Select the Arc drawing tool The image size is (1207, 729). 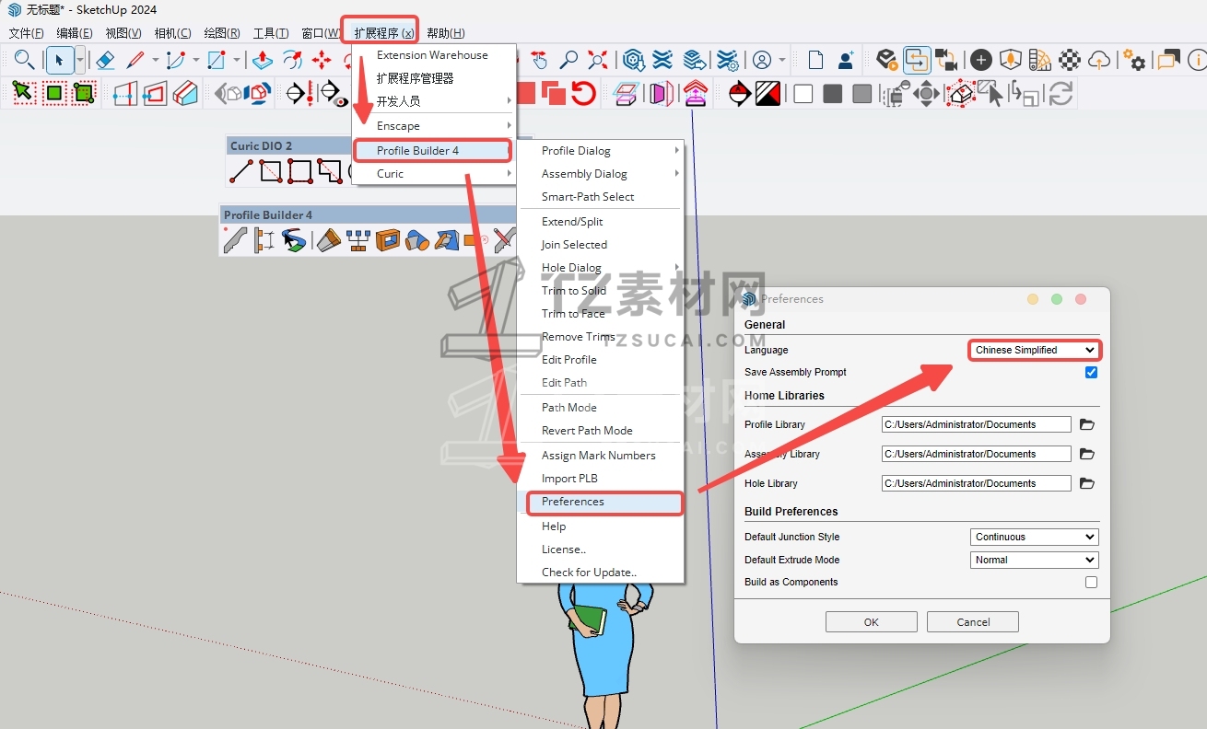pos(175,61)
